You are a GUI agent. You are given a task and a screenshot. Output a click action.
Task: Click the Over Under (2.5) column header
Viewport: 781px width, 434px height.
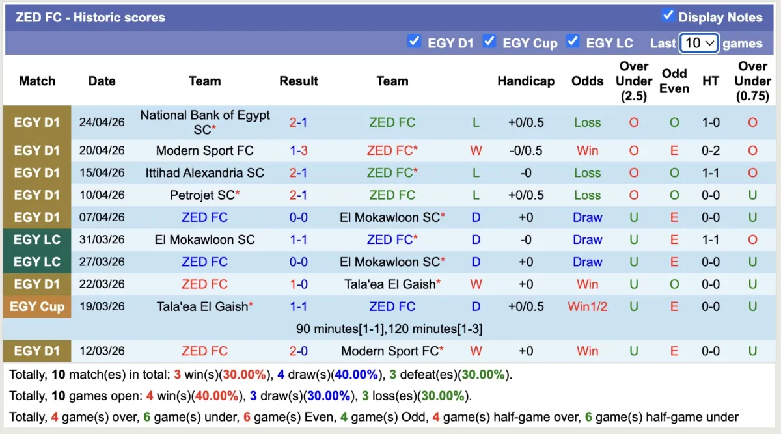(x=633, y=81)
